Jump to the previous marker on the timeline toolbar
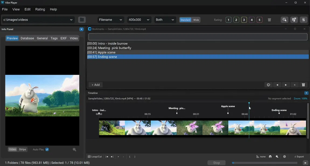 (x=107, y=157)
